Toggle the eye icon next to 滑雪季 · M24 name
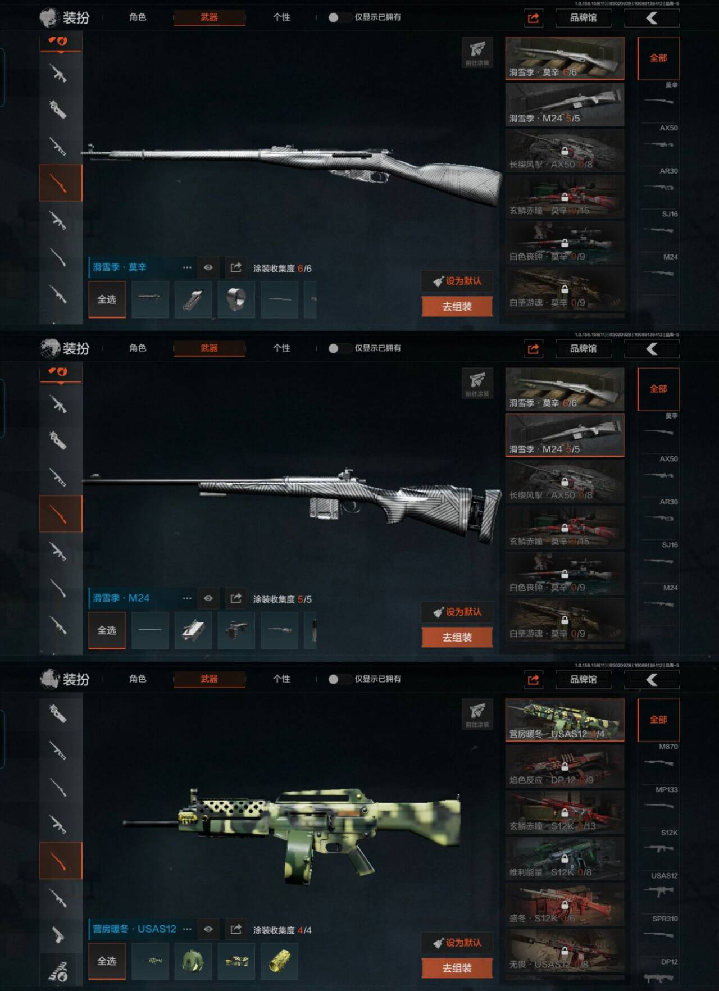The width and height of the screenshot is (719, 991). click(208, 598)
